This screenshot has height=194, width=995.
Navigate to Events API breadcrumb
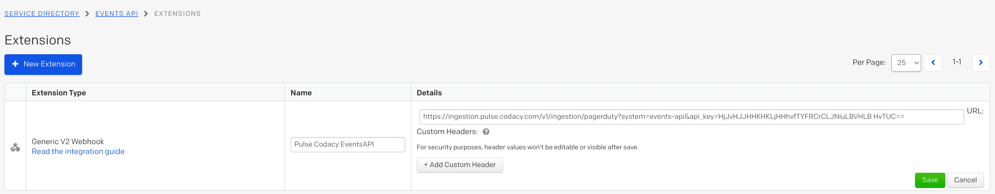coord(117,13)
